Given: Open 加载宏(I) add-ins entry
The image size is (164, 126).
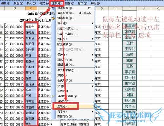Looking at the screenshot, I should (x=73, y=91).
